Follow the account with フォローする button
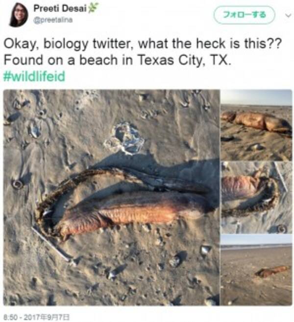294x322 pixels. pos(245,15)
